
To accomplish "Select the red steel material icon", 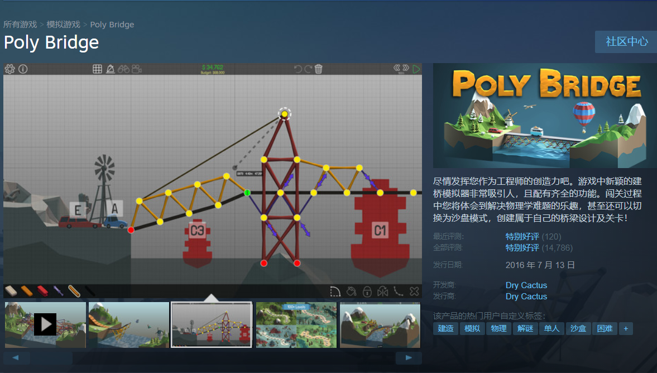I will point(43,290).
